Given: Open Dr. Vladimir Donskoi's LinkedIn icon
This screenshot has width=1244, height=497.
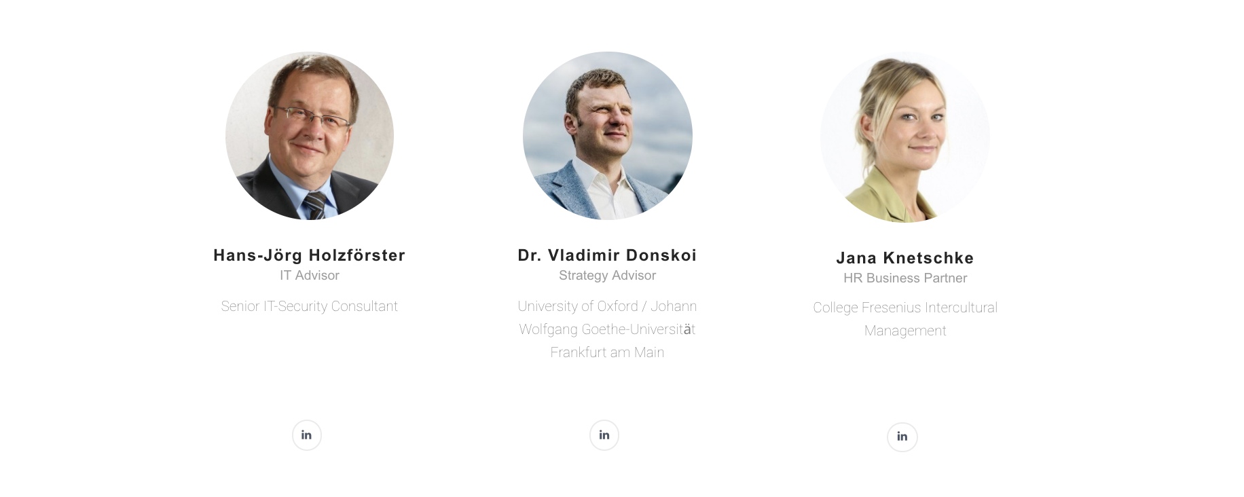Looking at the screenshot, I should [x=604, y=435].
